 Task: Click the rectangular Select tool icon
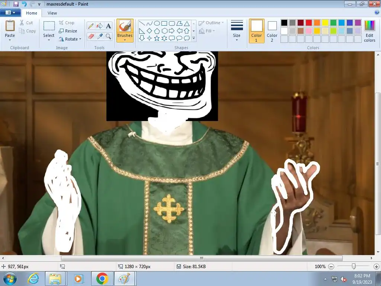pos(49,26)
